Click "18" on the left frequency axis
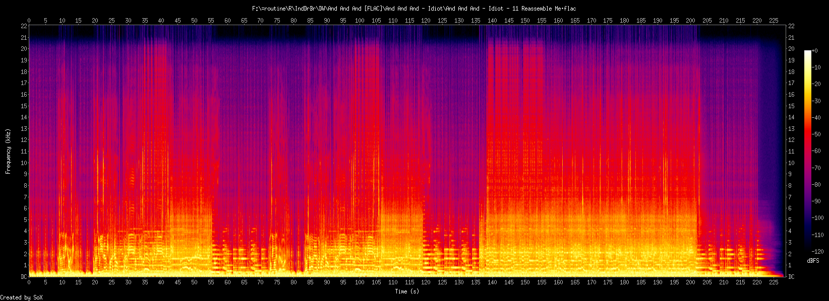 pos(24,71)
